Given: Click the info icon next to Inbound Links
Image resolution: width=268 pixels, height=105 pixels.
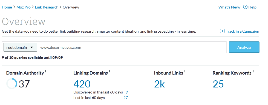Looking at the screenshot, I should (185, 72).
